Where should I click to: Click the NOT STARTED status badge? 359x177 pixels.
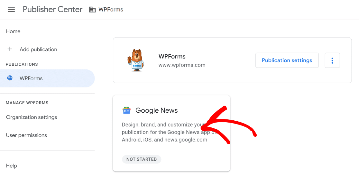[142, 159]
